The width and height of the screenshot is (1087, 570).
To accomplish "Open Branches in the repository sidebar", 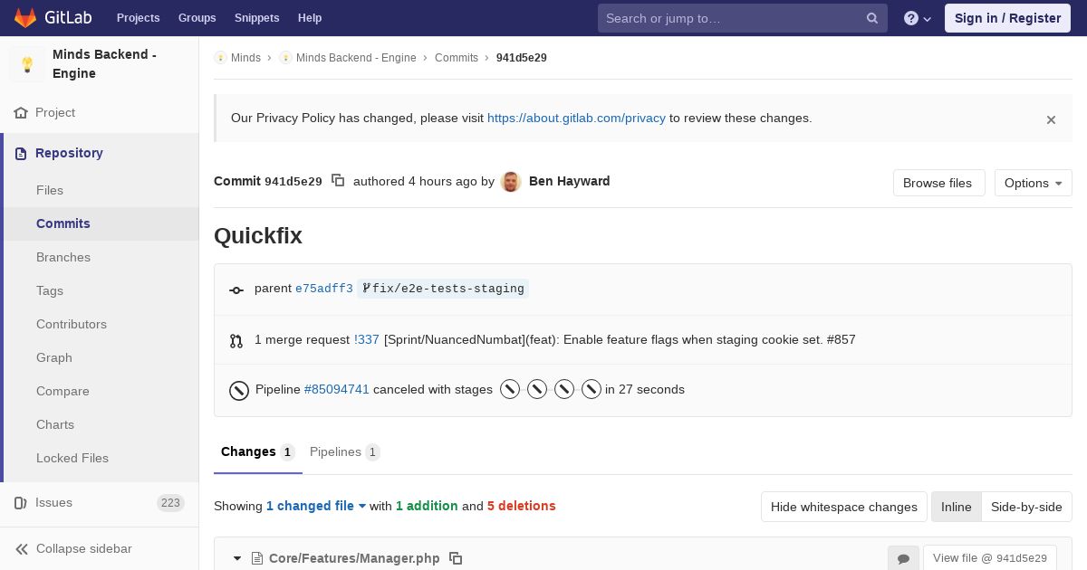I will [63, 257].
